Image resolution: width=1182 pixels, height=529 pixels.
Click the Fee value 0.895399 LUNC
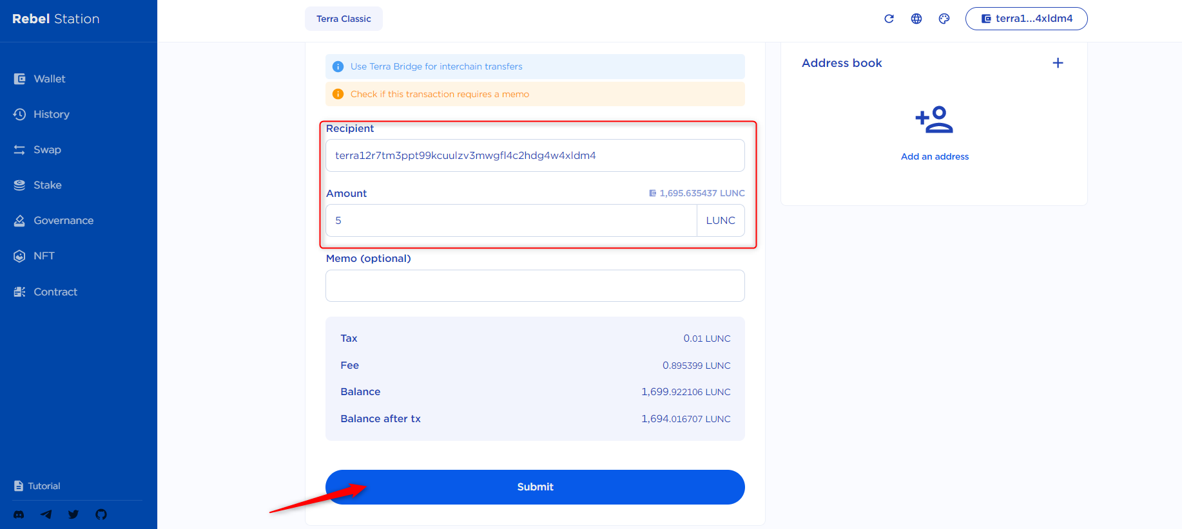pos(696,366)
